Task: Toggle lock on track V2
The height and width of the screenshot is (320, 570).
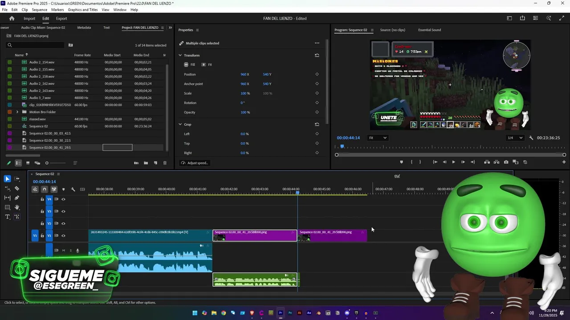Action: [x=42, y=224]
